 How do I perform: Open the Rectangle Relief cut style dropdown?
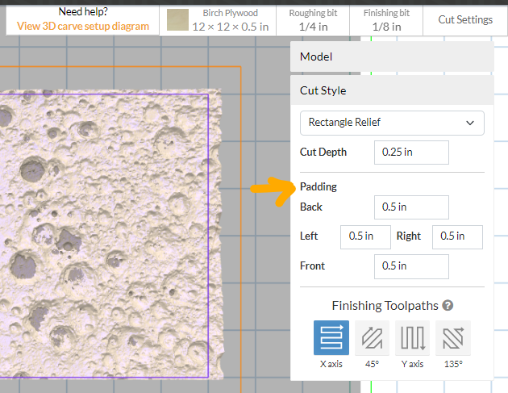(392, 123)
